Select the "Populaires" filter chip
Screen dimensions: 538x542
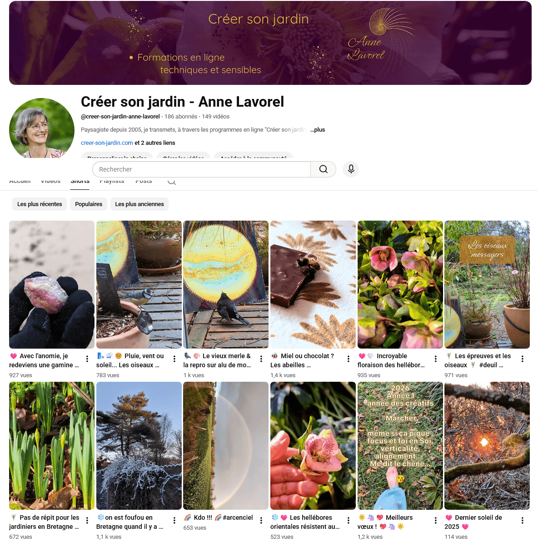tap(89, 204)
